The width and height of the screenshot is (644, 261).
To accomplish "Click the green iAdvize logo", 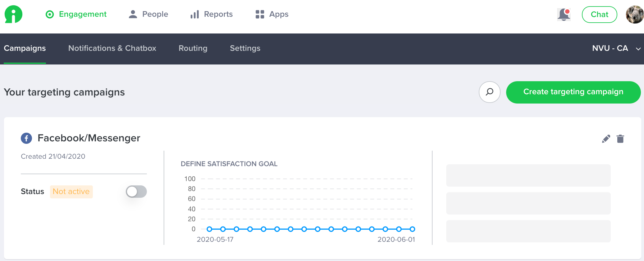I will [13, 14].
